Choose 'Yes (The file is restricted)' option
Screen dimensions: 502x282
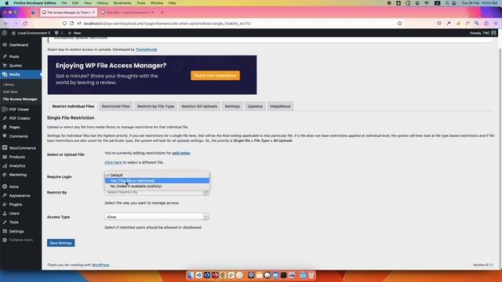point(157,181)
